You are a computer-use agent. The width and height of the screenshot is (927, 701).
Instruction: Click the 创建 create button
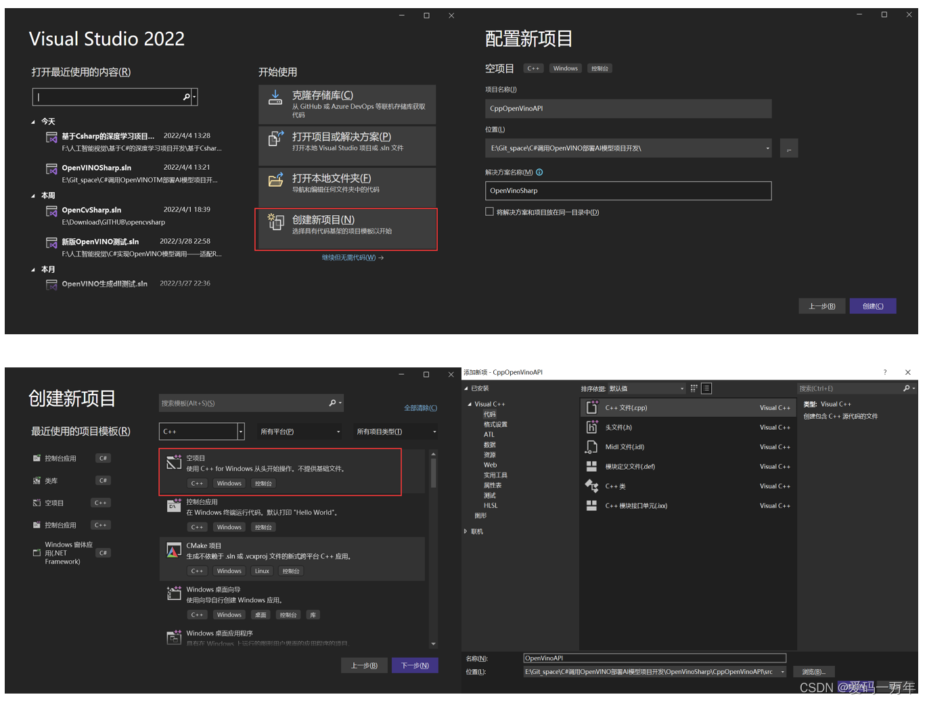click(x=872, y=306)
